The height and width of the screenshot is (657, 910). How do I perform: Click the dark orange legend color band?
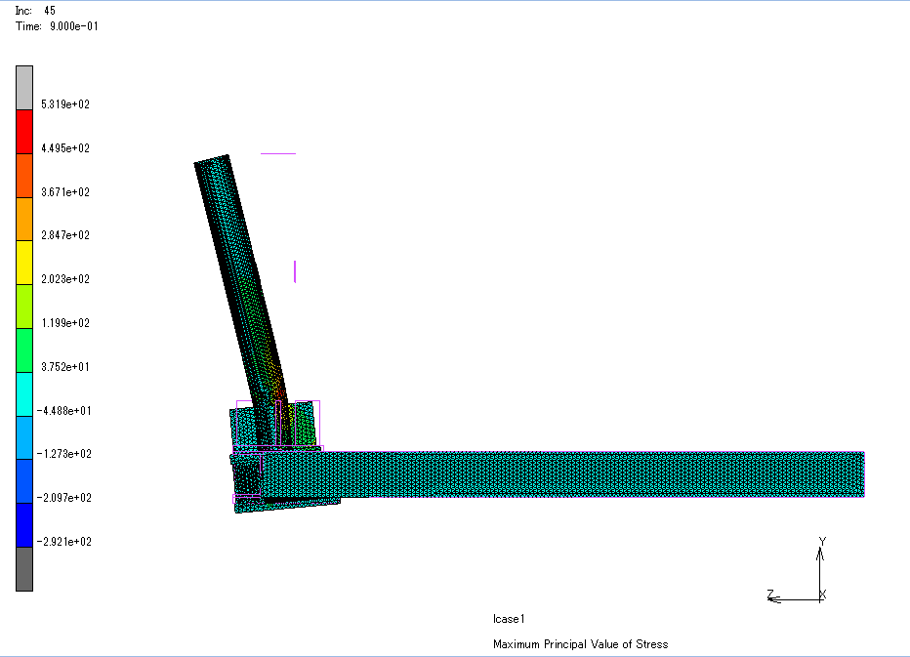click(x=24, y=176)
